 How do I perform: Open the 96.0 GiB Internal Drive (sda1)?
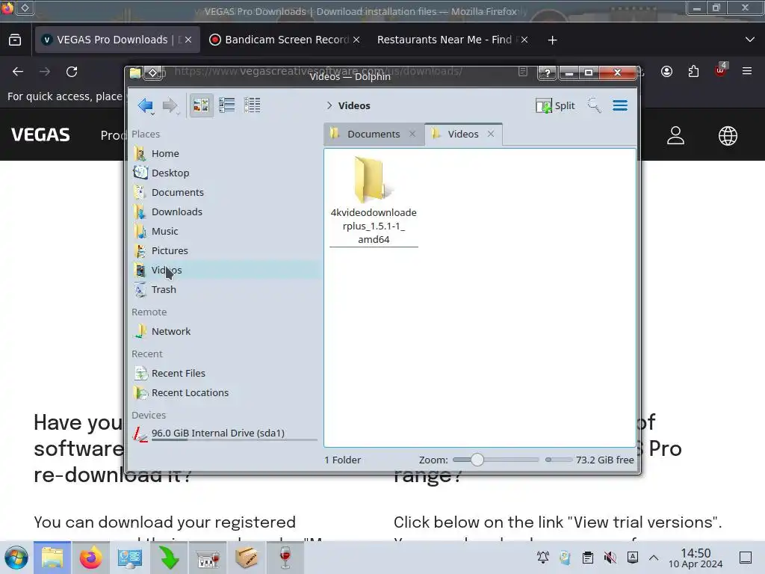pyautogui.click(x=217, y=433)
